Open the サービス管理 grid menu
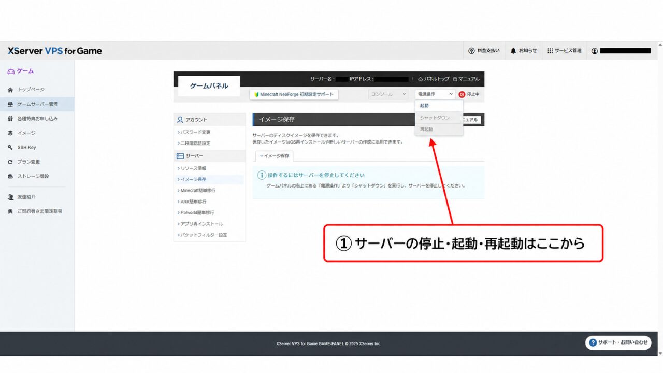Image resolution: width=663 pixels, height=373 pixels. coord(564,51)
